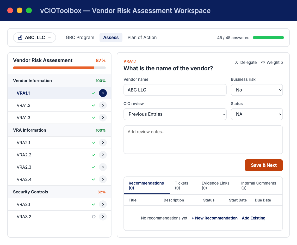Click the Due Date column header
The width and height of the screenshot is (297, 245).
coord(263,200)
